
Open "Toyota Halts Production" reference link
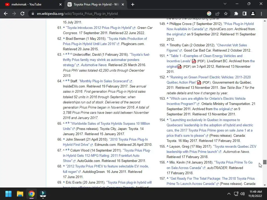105,41
